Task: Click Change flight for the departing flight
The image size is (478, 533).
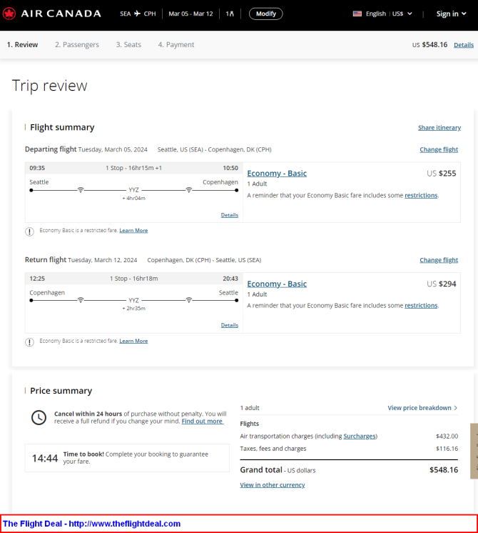Action: click(439, 149)
